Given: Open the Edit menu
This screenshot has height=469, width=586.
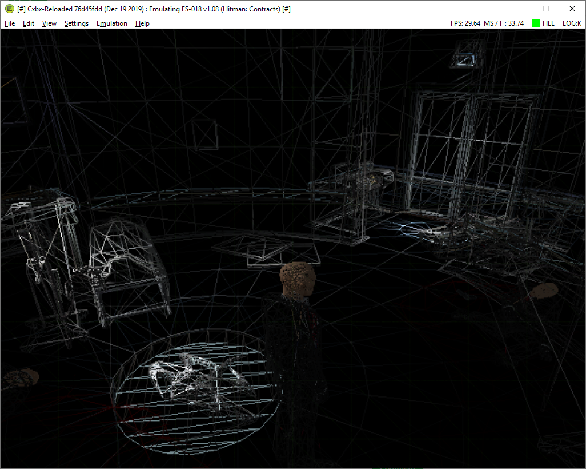Looking at the screenshot, I should tap(29, 23).
